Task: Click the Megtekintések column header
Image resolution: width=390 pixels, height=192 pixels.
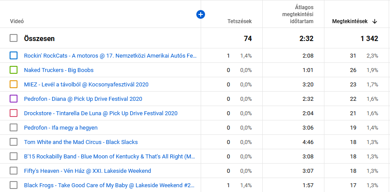Action: click(350, 21)
